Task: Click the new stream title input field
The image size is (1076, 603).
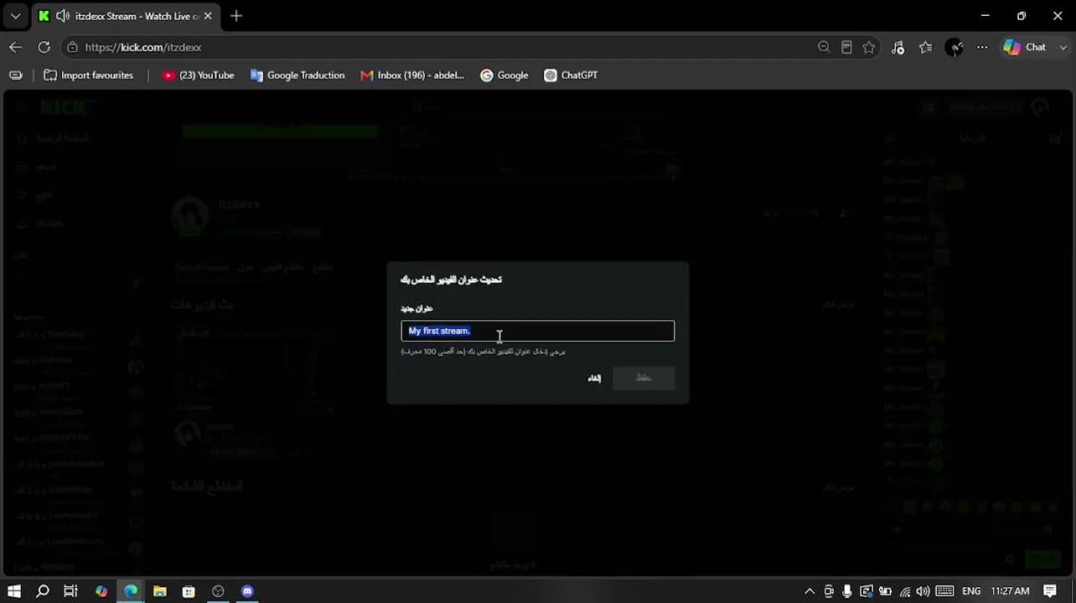Action: [x=537, y=331]
